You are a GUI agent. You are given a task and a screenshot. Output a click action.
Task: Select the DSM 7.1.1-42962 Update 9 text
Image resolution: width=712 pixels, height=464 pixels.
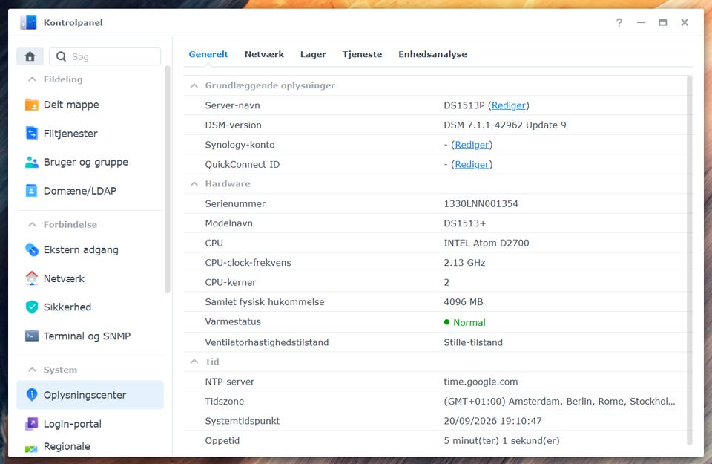(505, 125)
